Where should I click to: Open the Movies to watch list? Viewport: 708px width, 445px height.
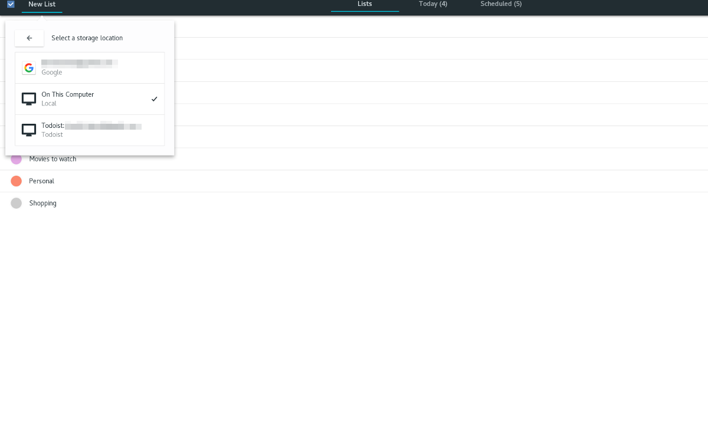tap(354, 159)
